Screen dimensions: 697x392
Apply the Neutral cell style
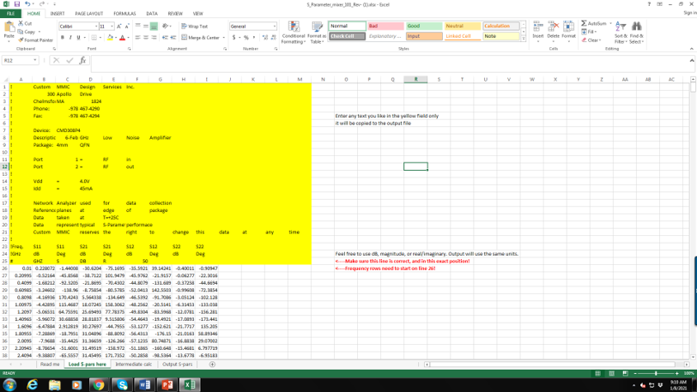click(x=463, y=26)
